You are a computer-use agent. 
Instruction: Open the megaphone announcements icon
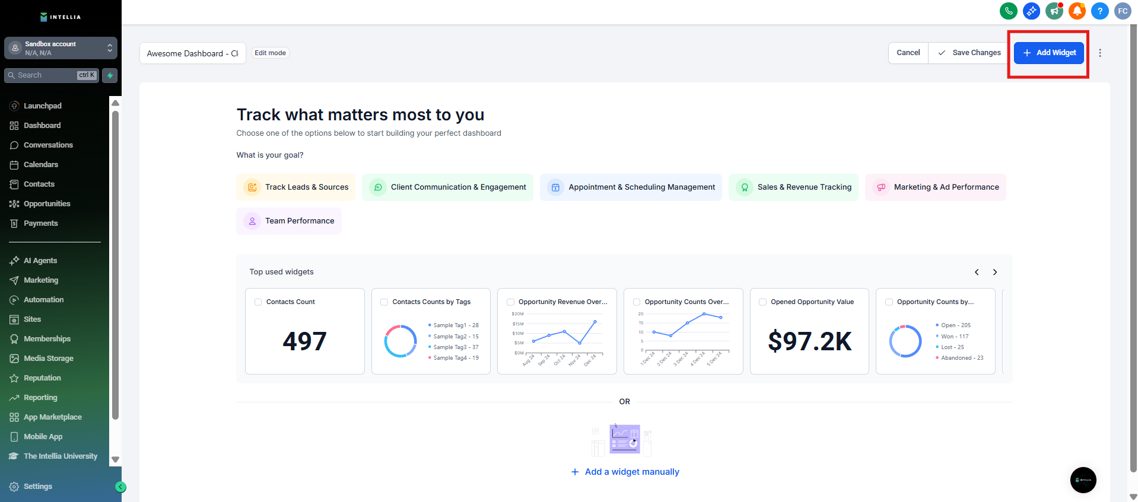1054,11
